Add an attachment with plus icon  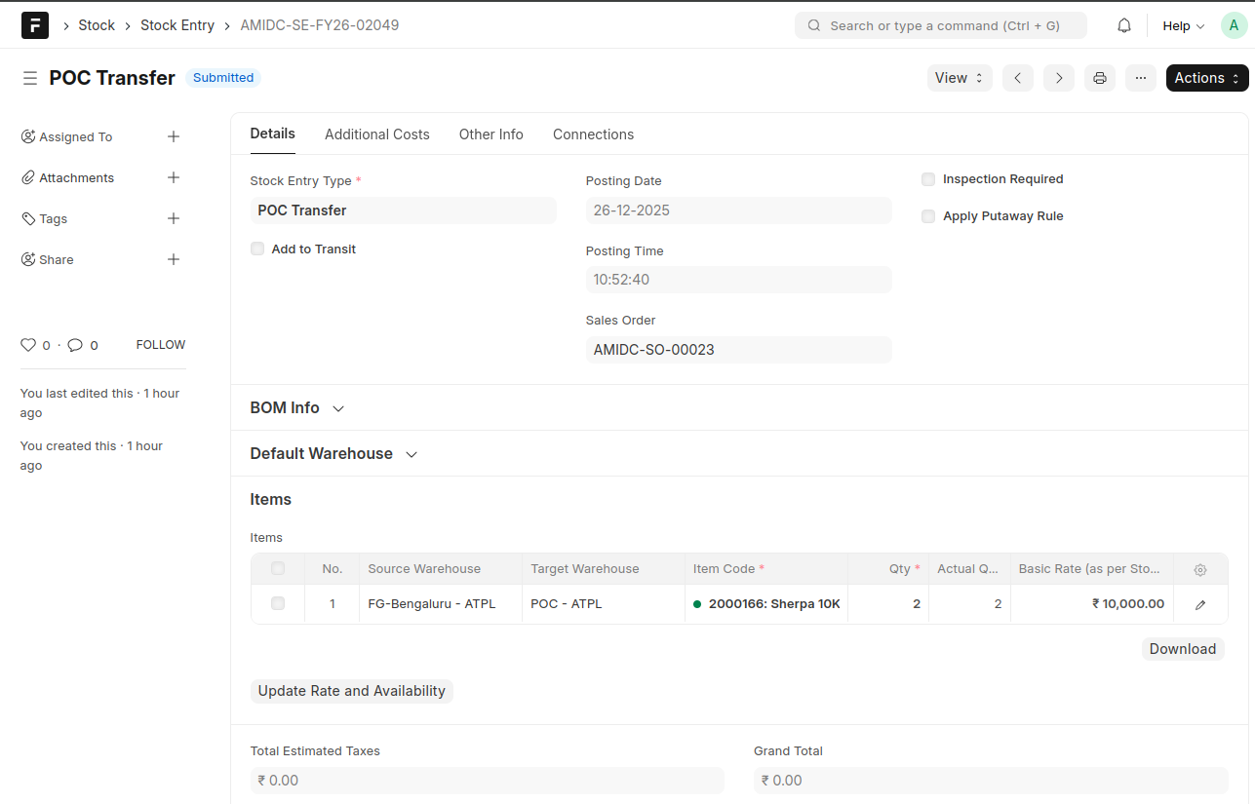click(174, 177)
